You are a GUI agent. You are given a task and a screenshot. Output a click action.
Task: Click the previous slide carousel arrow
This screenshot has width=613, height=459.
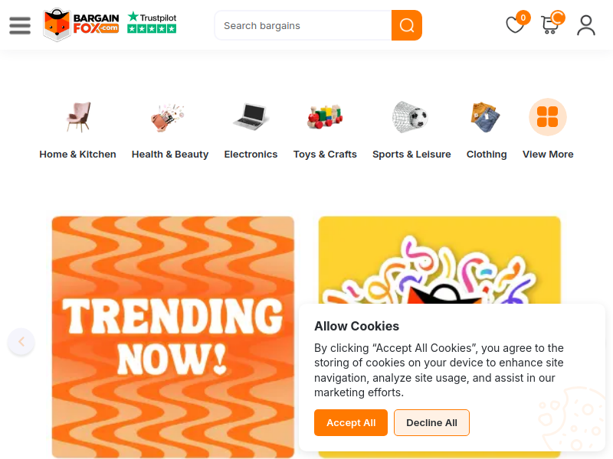pos(21,341)
